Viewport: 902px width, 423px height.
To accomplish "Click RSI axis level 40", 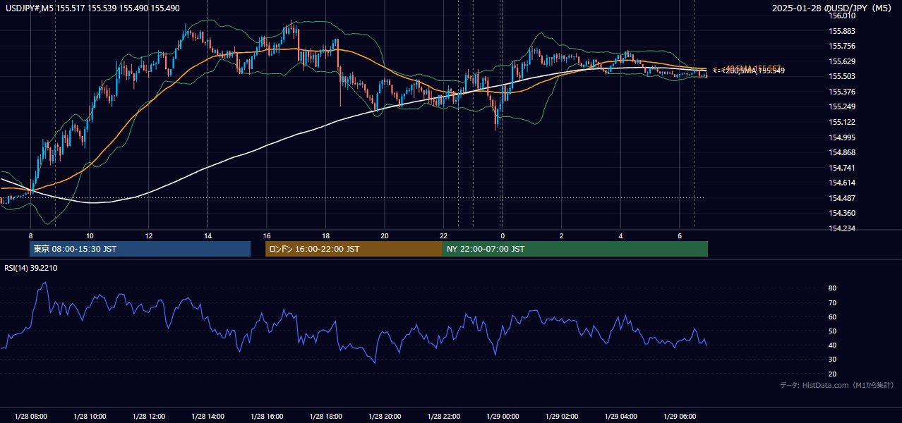I will tap(833, 345).
